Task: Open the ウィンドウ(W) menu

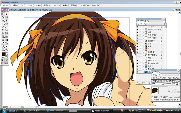Action: click(85, 5)
